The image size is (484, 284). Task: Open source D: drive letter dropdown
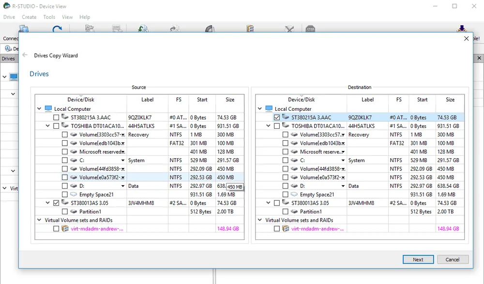point(123,186)
